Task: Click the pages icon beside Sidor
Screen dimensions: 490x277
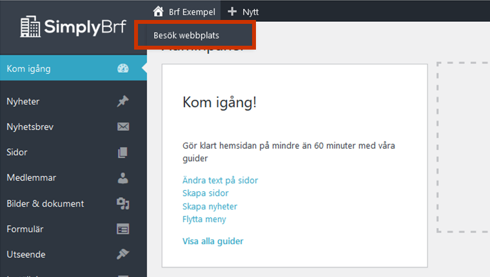Action: point(123,153)
